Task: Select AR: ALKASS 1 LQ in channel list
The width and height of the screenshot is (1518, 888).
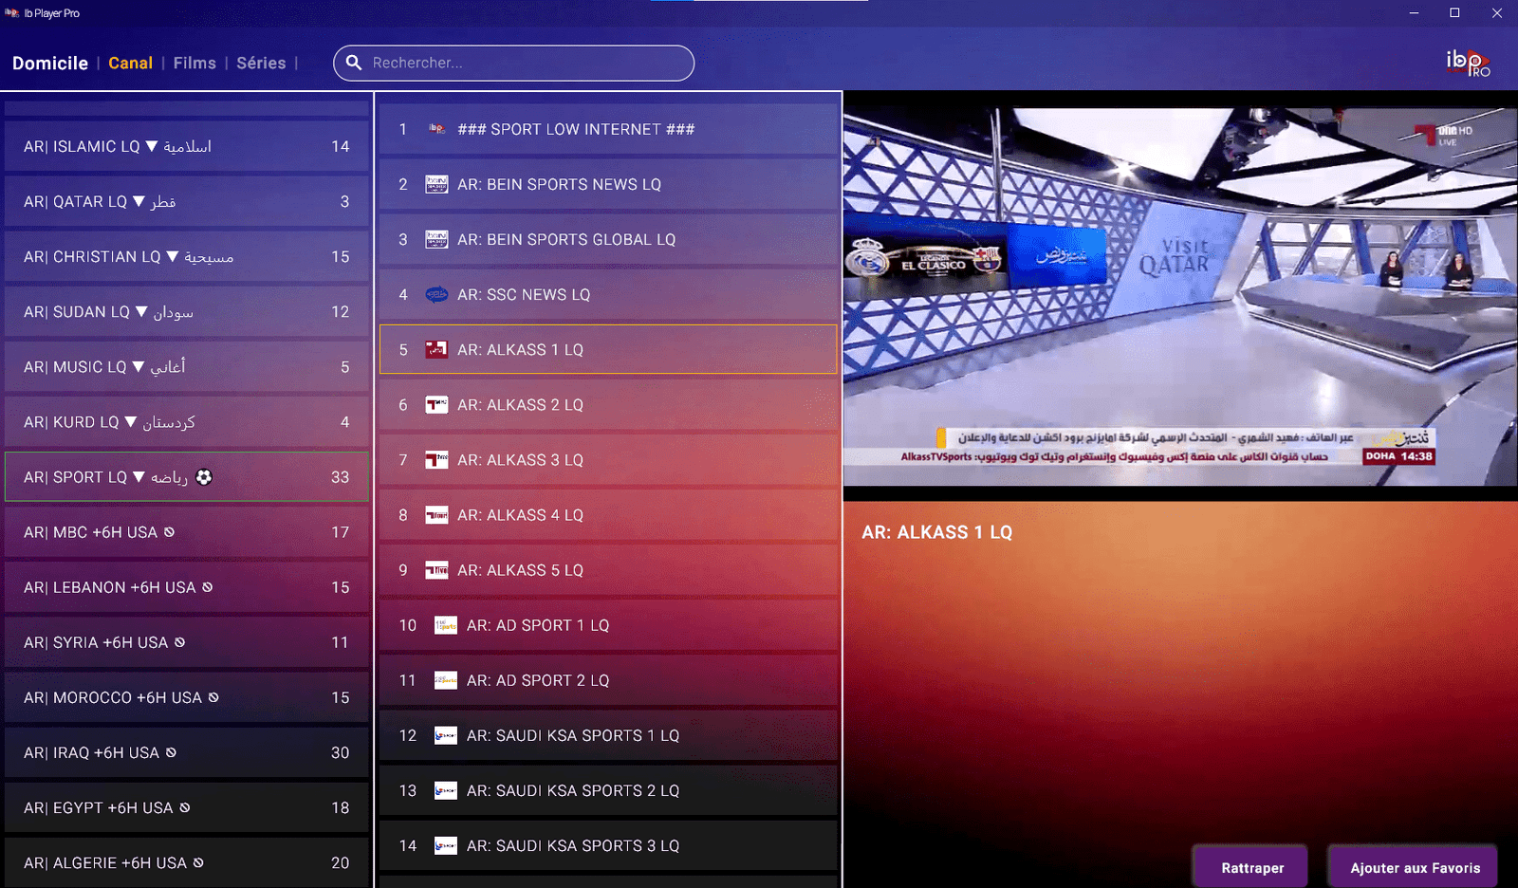Action: tap(608, 349)
